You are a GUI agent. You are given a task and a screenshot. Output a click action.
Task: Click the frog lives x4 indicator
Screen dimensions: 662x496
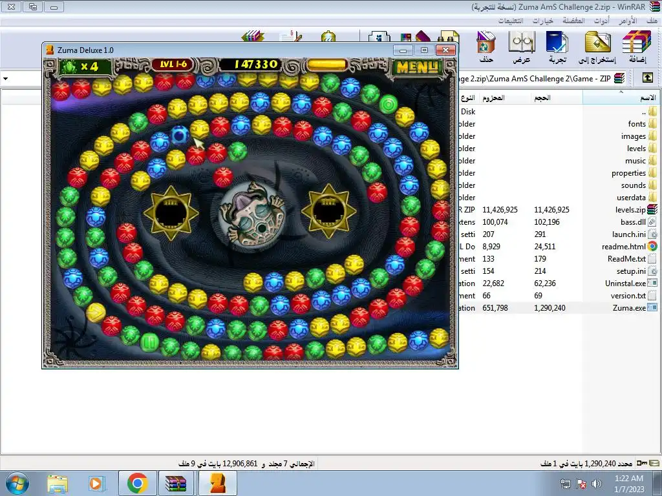click(x=84, y=67)
